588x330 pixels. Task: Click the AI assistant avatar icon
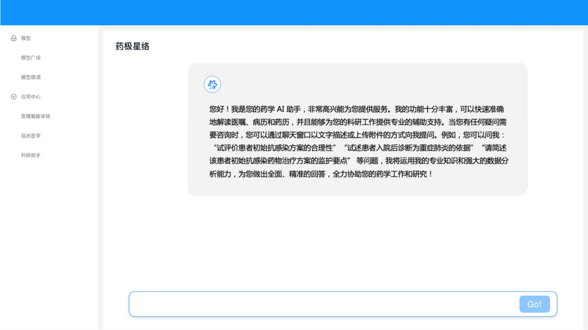pos(212,84)
